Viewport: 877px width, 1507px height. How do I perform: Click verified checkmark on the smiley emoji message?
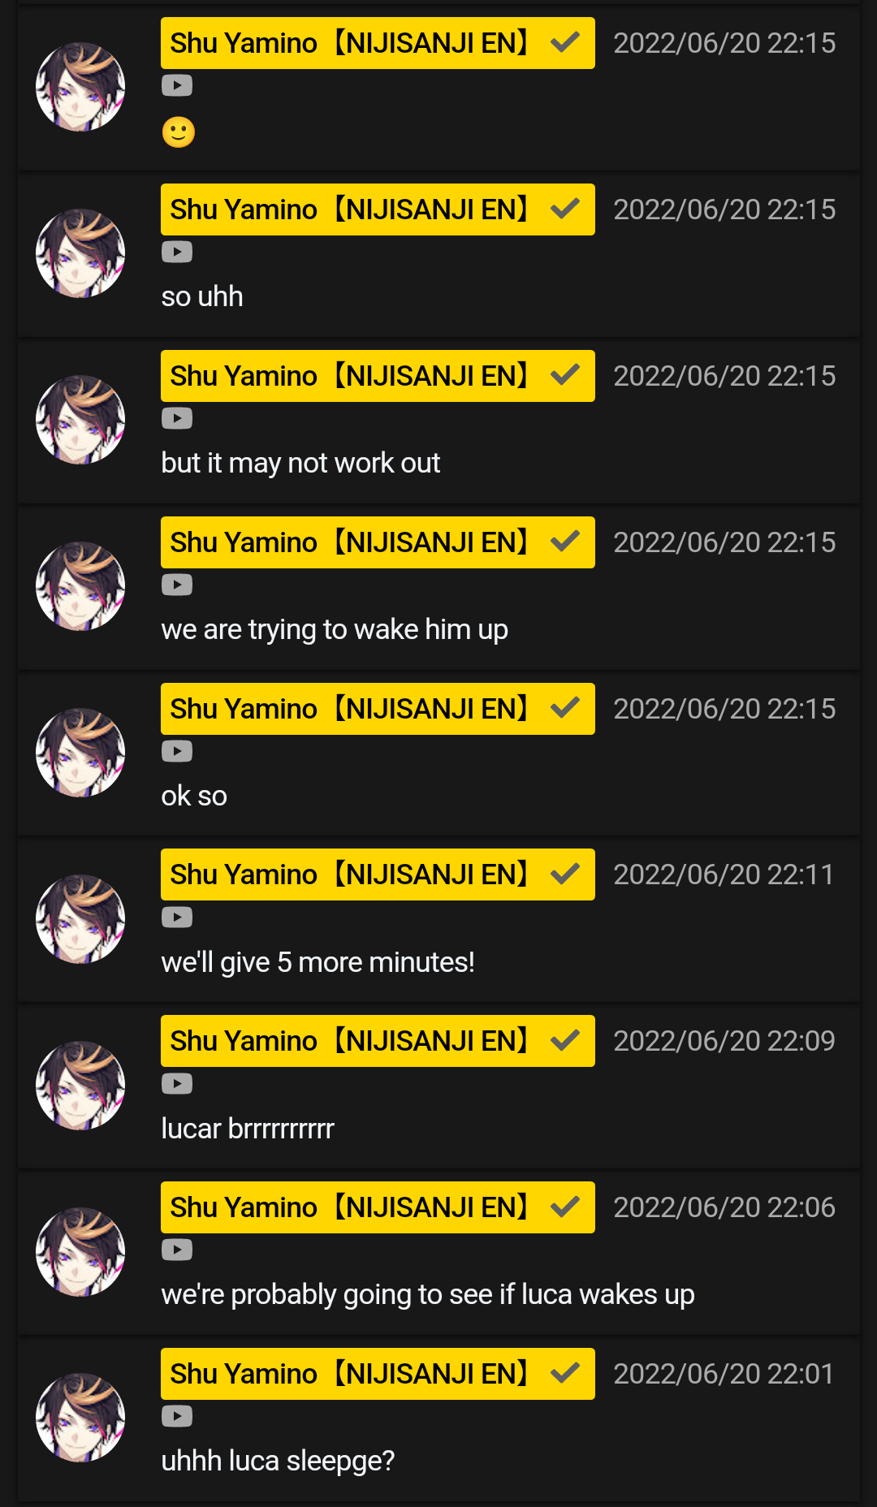(565, 42)
